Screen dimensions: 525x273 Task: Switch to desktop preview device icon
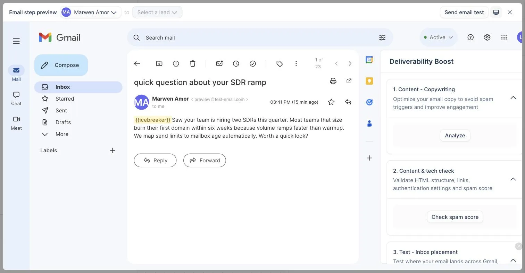click(496, 12)
